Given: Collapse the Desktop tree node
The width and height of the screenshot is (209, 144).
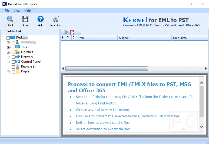Looking at the screenshot, I should [3, 38].
